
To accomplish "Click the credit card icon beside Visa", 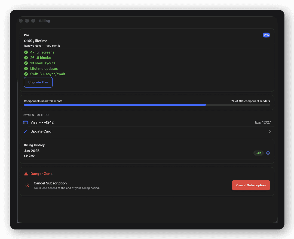I will coord(26,122).
